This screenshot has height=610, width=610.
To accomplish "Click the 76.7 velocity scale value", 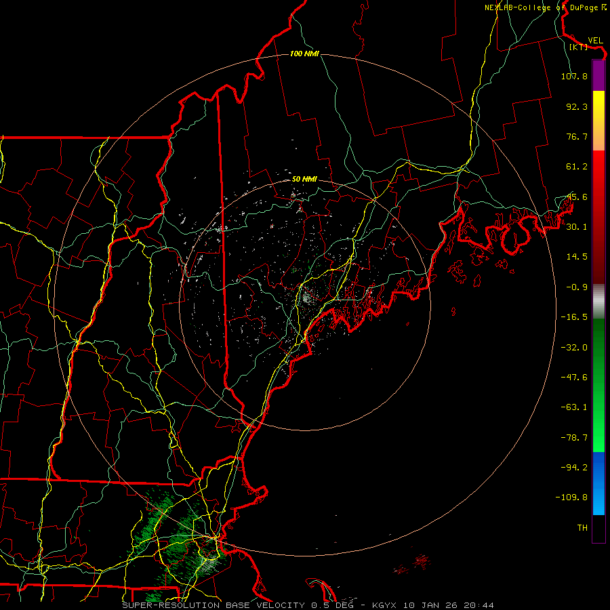I will pos(577,136).
